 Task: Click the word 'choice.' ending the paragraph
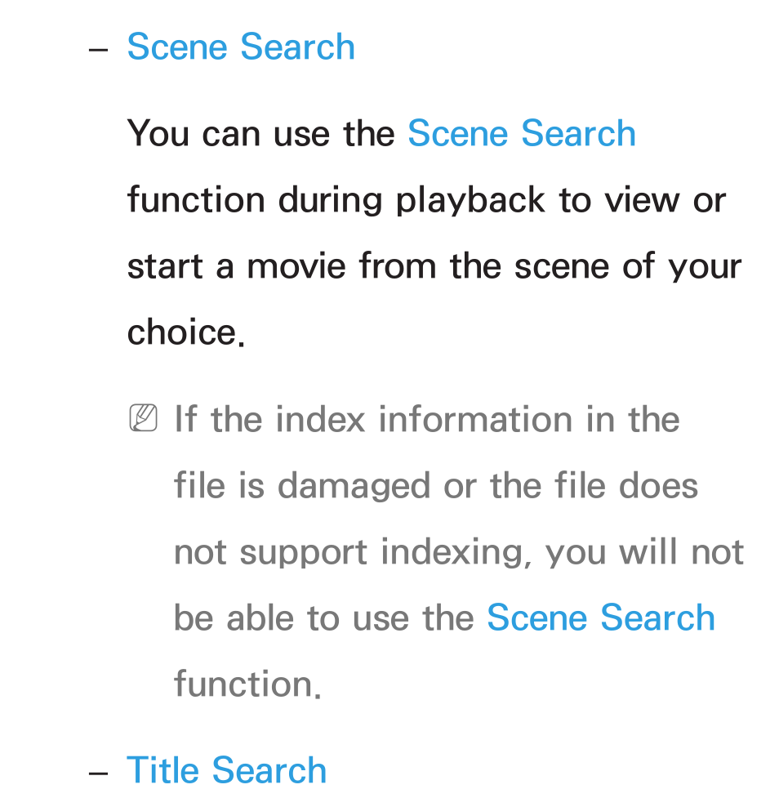[x=185, y=332]
